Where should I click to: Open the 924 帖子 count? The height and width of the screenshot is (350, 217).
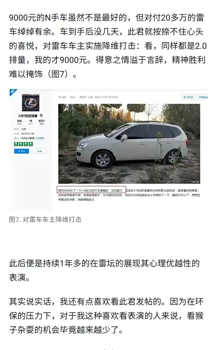tap(20, 122)
